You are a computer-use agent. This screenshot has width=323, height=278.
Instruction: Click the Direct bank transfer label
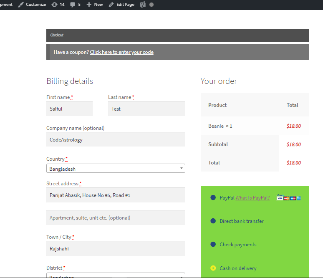pyautogui.click(x=242, y=221)
